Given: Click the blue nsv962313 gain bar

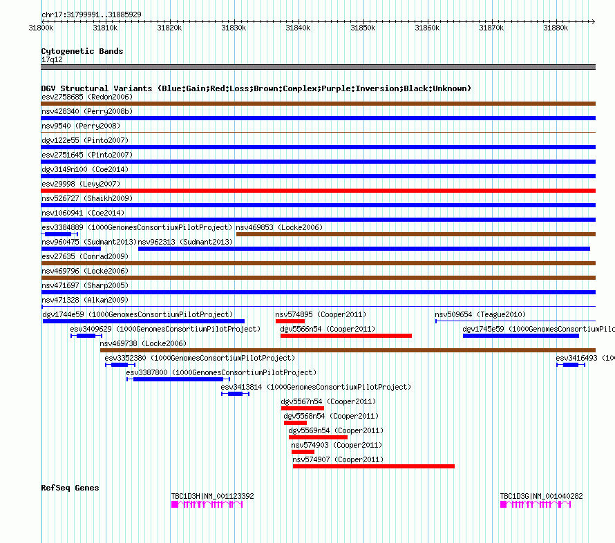Looking at the screenshot, I should (x=364, y=249).
